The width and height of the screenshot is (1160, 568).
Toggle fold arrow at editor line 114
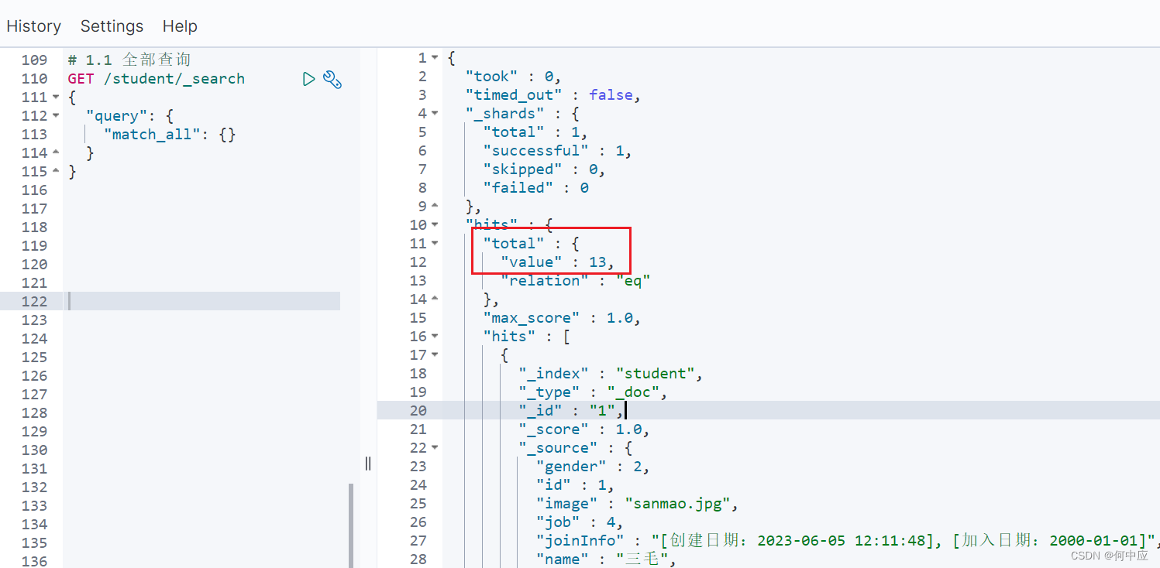pos(55,153)
